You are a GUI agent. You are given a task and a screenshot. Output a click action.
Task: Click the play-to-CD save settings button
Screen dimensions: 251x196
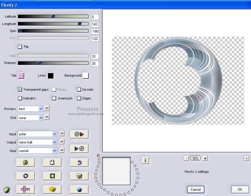click(x=79, y=148)
